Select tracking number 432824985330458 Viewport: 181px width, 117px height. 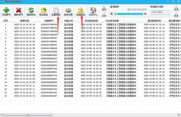coord(49,52)
